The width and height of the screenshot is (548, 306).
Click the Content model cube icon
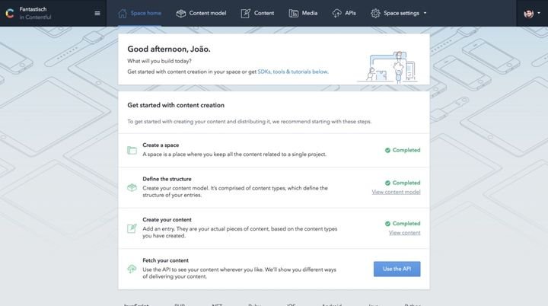[x=180, y=13]
